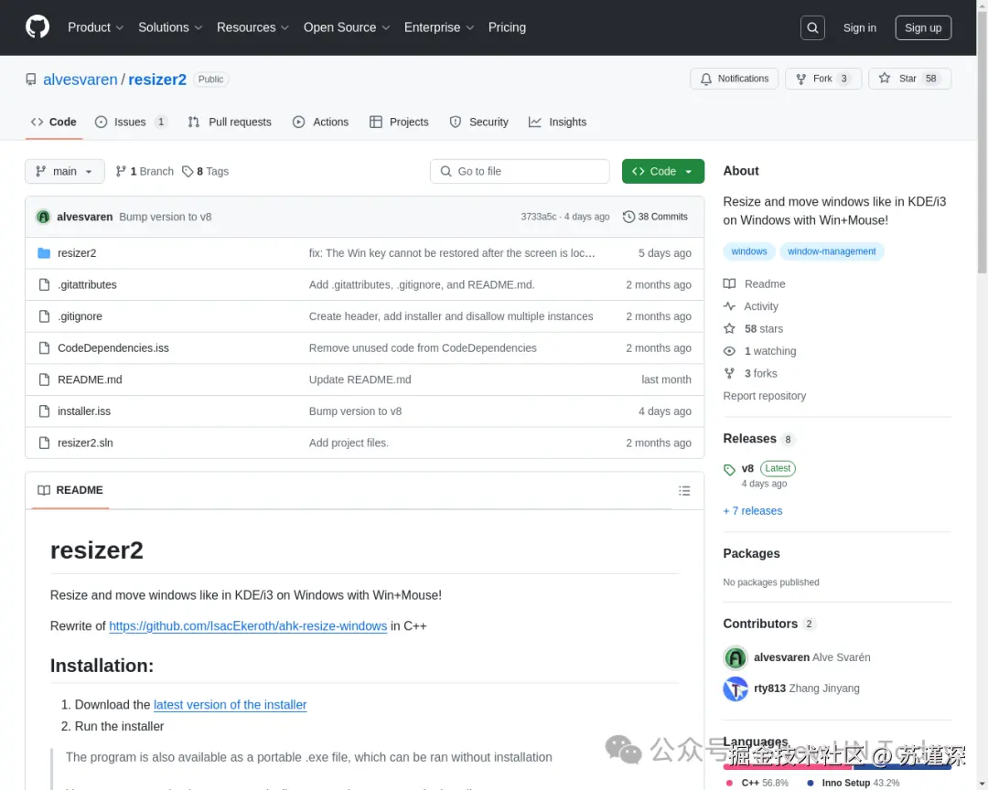Click the 3733a5c commit hash
Image resolution: width=988 pixels, height=790 pixels.
click(538, 217)
